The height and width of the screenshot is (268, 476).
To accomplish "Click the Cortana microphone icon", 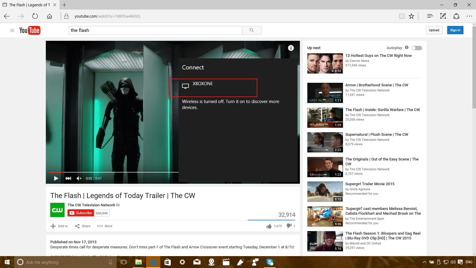I will click(111, 262).
